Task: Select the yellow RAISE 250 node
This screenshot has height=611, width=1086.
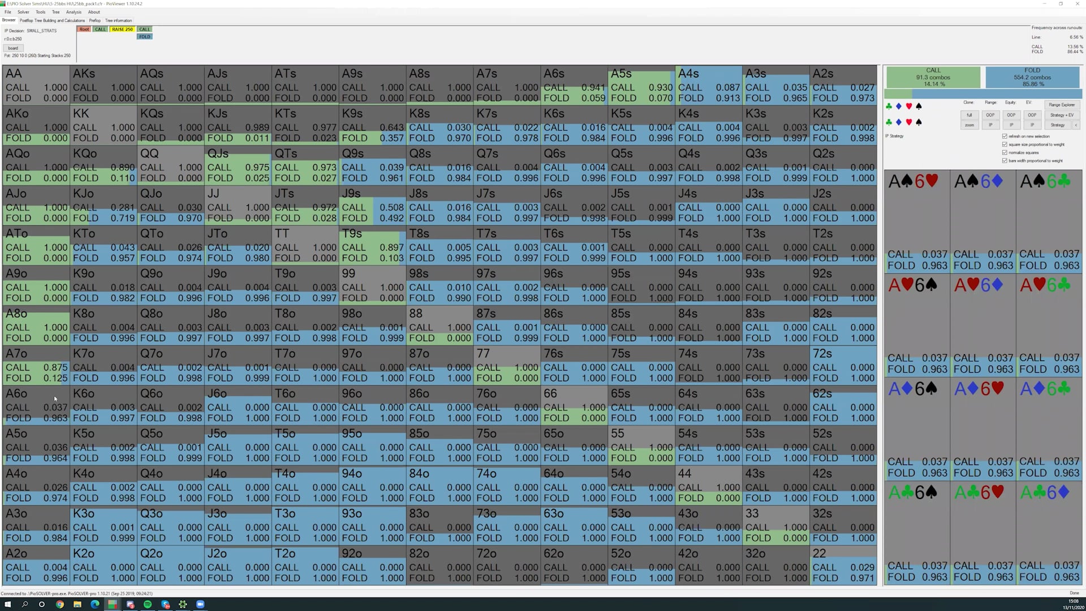Action: [x=122, y=29]
